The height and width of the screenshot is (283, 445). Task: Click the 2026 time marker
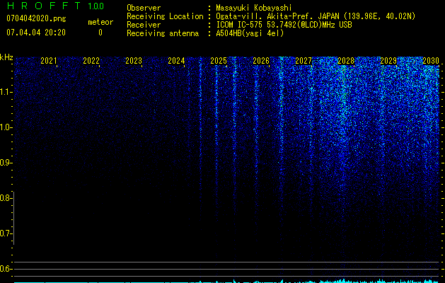coord(261,61)
